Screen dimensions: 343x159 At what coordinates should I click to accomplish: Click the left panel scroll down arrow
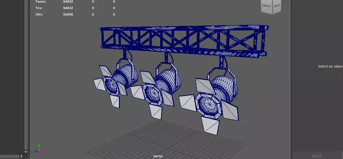click(26, 152)
